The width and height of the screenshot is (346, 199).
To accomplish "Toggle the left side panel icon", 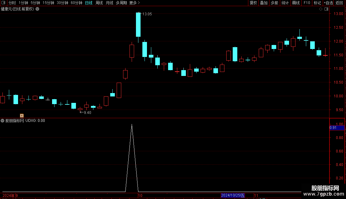I will pyautogui.click(x=3, y=3).
